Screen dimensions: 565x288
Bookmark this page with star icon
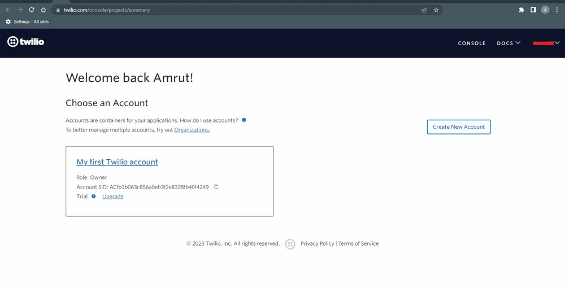coord(436,10)
